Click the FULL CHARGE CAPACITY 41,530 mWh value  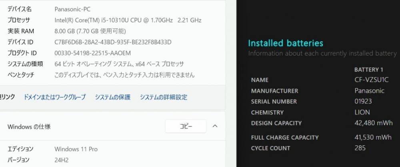(x=373, y=137)
